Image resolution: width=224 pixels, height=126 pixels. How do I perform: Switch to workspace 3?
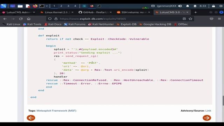(68, 6)
